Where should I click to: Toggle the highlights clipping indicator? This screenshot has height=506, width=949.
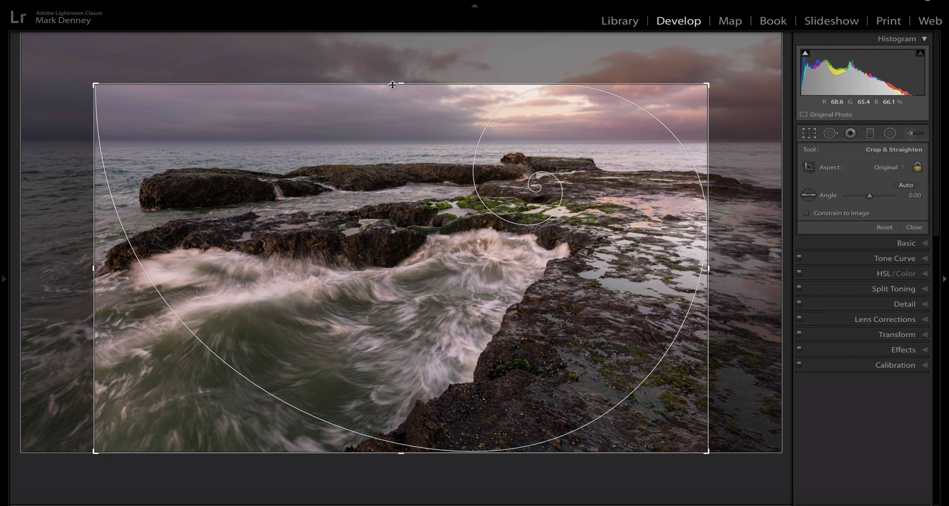pos(920,53)
